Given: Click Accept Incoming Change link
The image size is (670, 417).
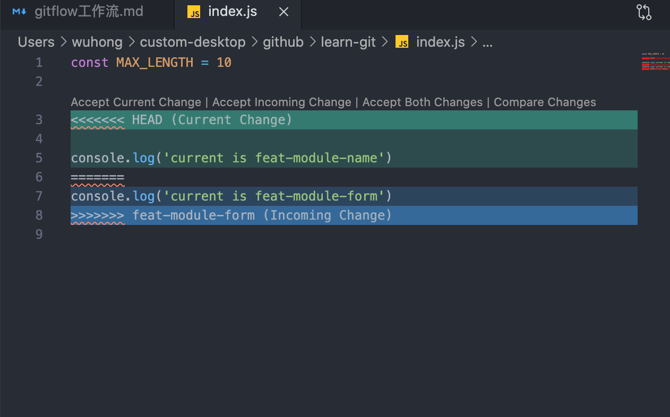Looking at the screenshot, I should pyautogui.click(x=281, y=102).
